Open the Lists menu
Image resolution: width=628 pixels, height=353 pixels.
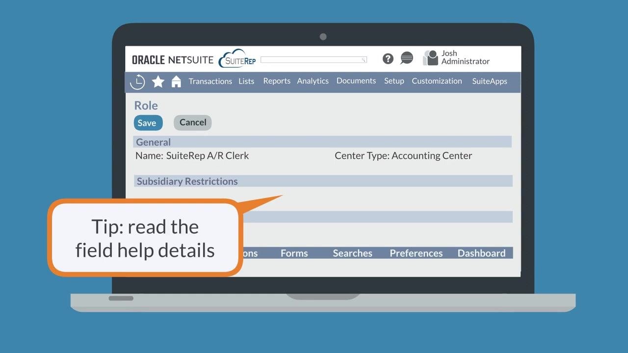click(246, 81)
